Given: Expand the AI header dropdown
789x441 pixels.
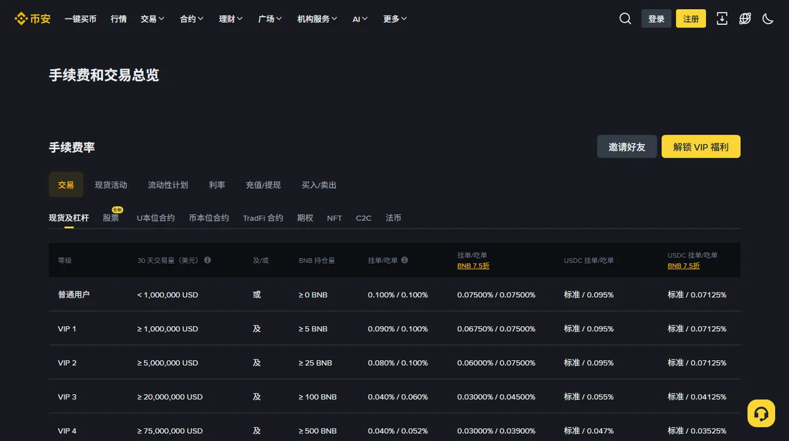Looking at the screenshot, I should pyautogui.click(x=360, y=19).
